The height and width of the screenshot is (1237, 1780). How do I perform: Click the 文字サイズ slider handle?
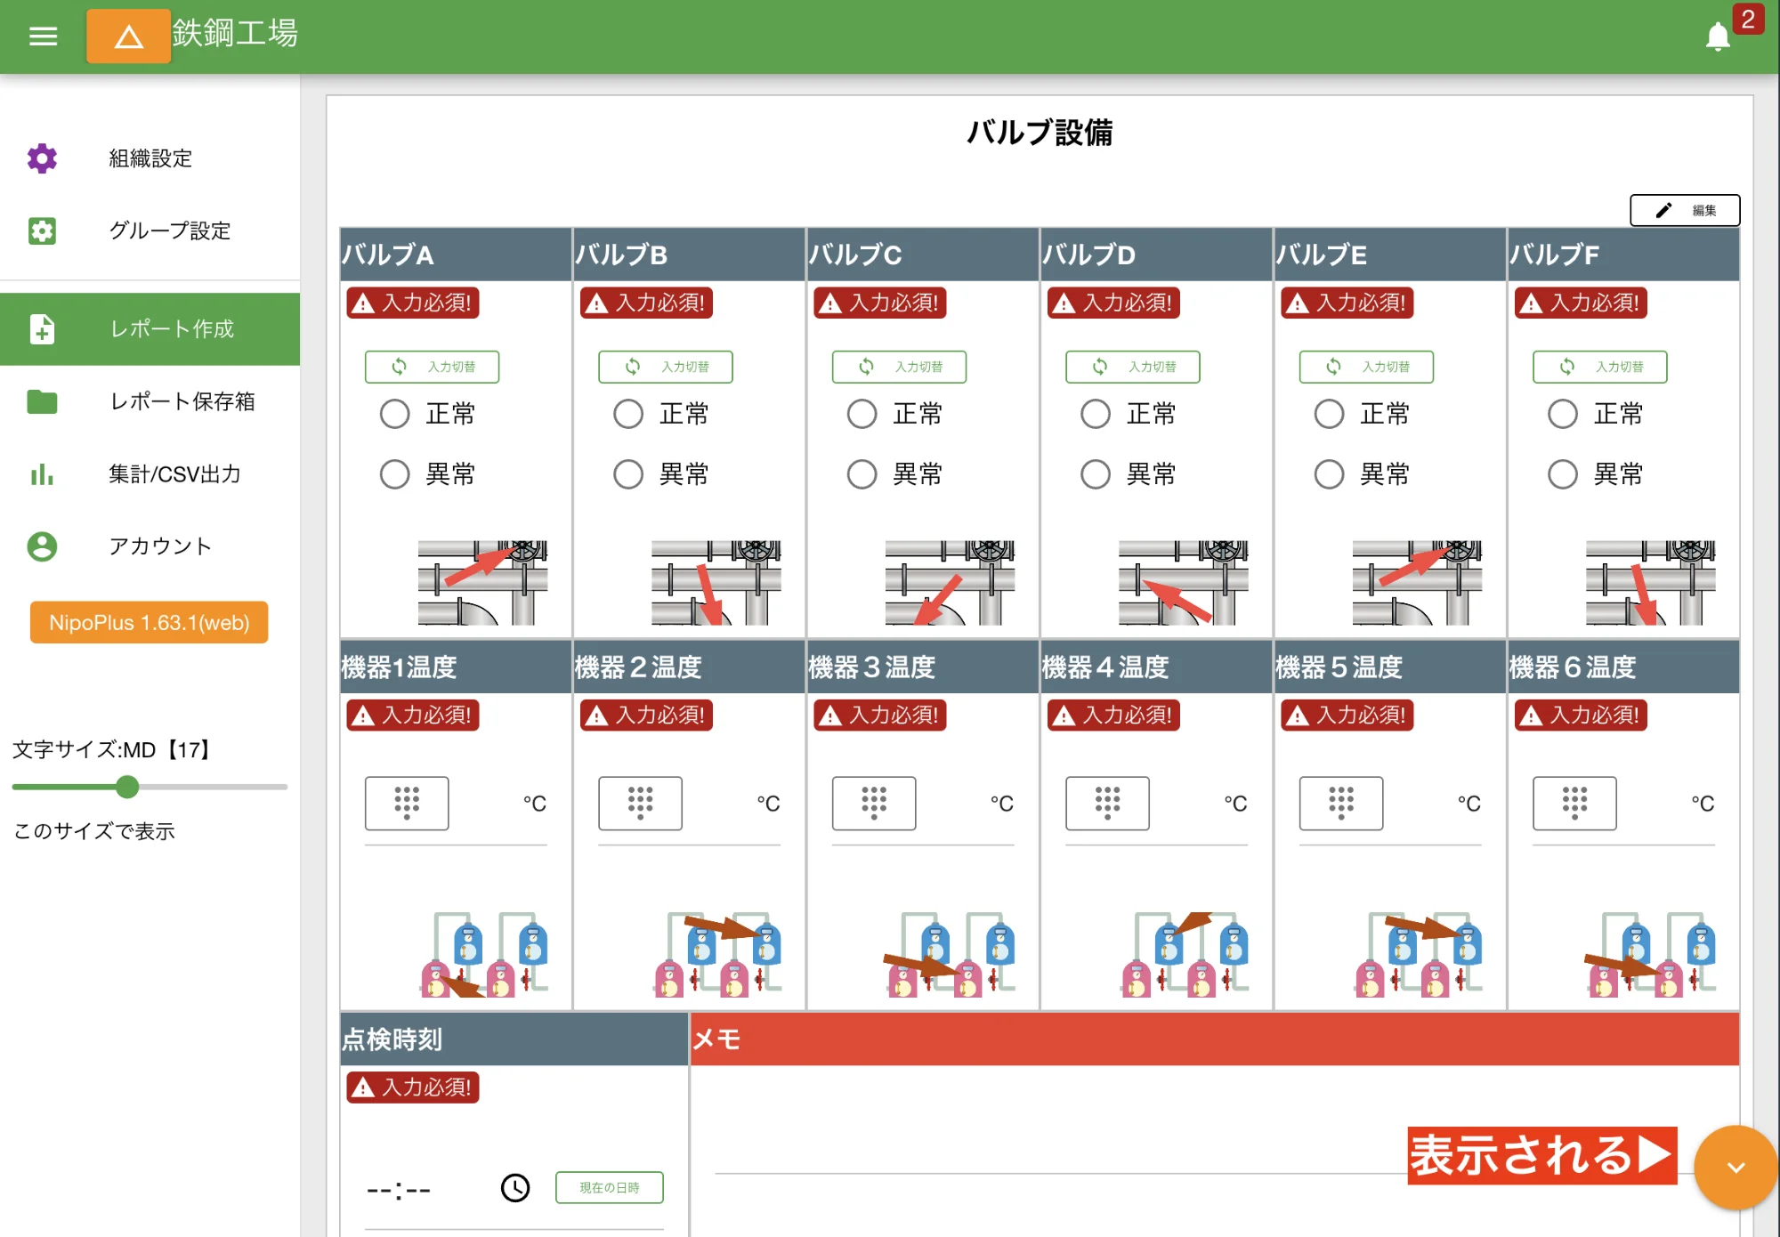(127, 787)
